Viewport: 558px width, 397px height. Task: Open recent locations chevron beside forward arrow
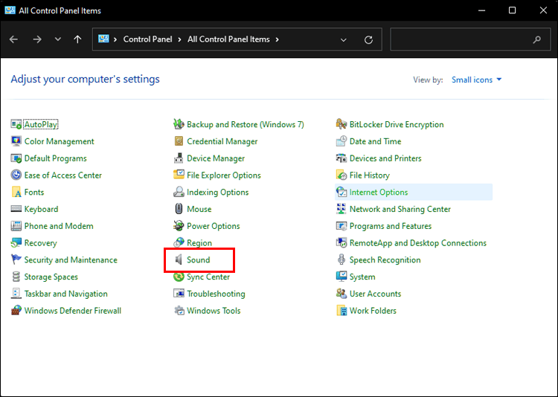tap(57, 39)
